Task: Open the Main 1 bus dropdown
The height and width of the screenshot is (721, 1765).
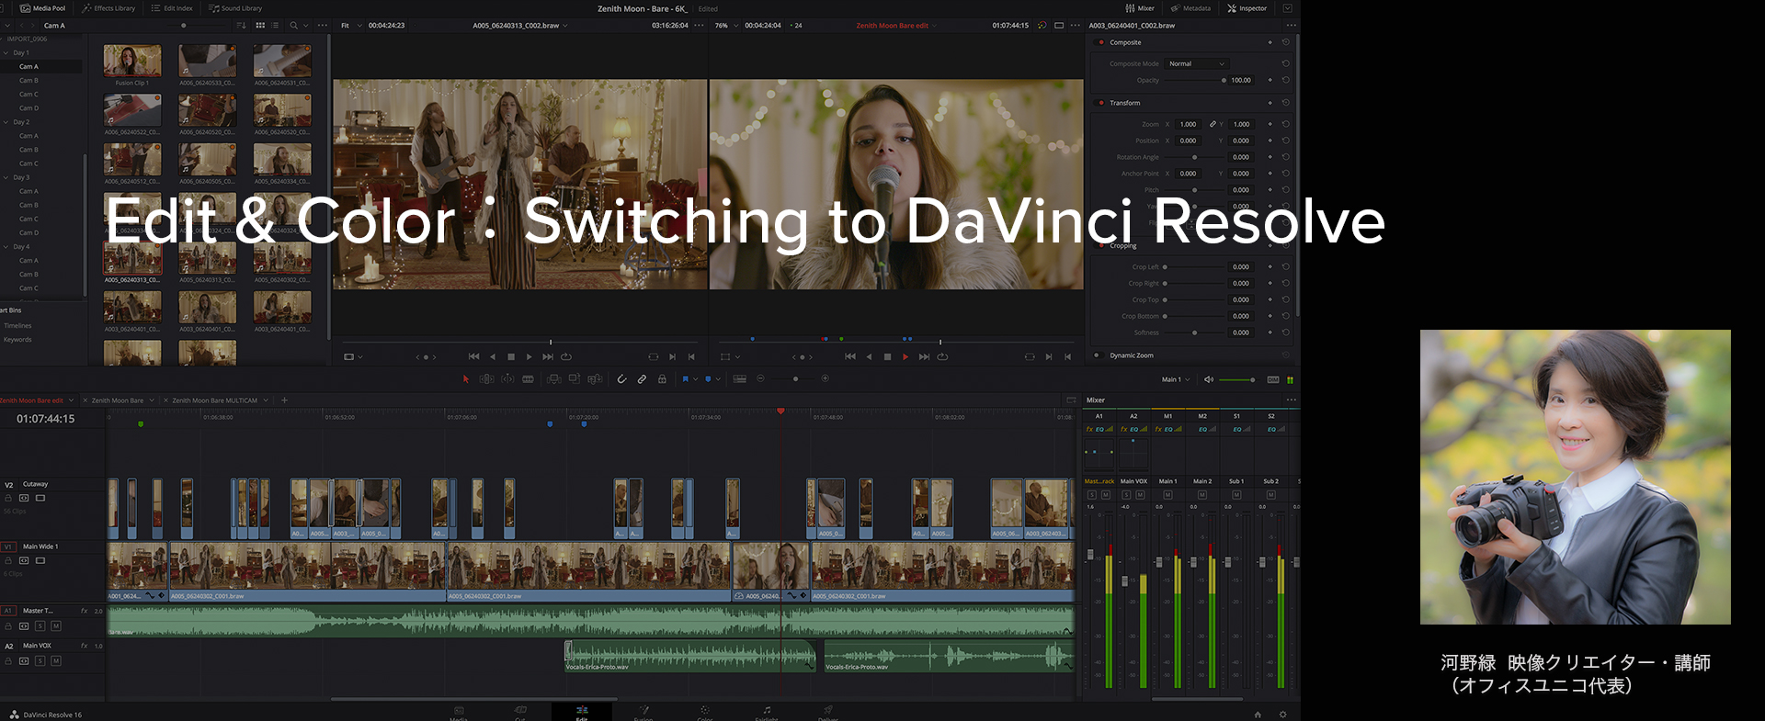Action: 1175,379
